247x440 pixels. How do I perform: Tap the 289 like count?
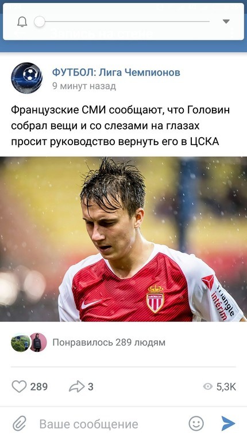(39, 386)
